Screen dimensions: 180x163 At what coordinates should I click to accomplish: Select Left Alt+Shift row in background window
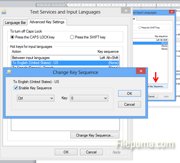pos(150,40)
